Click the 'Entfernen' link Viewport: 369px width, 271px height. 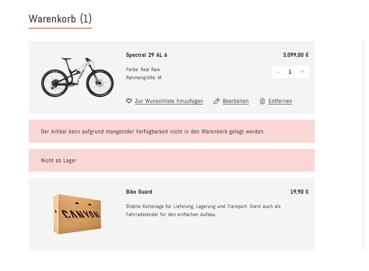pyautogui.click(x=280, y=101)
